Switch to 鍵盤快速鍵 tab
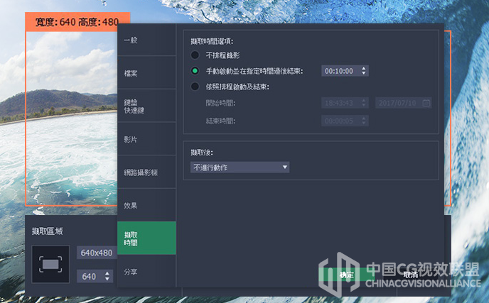This screenshot has width=489, height=303. (146, 106)
